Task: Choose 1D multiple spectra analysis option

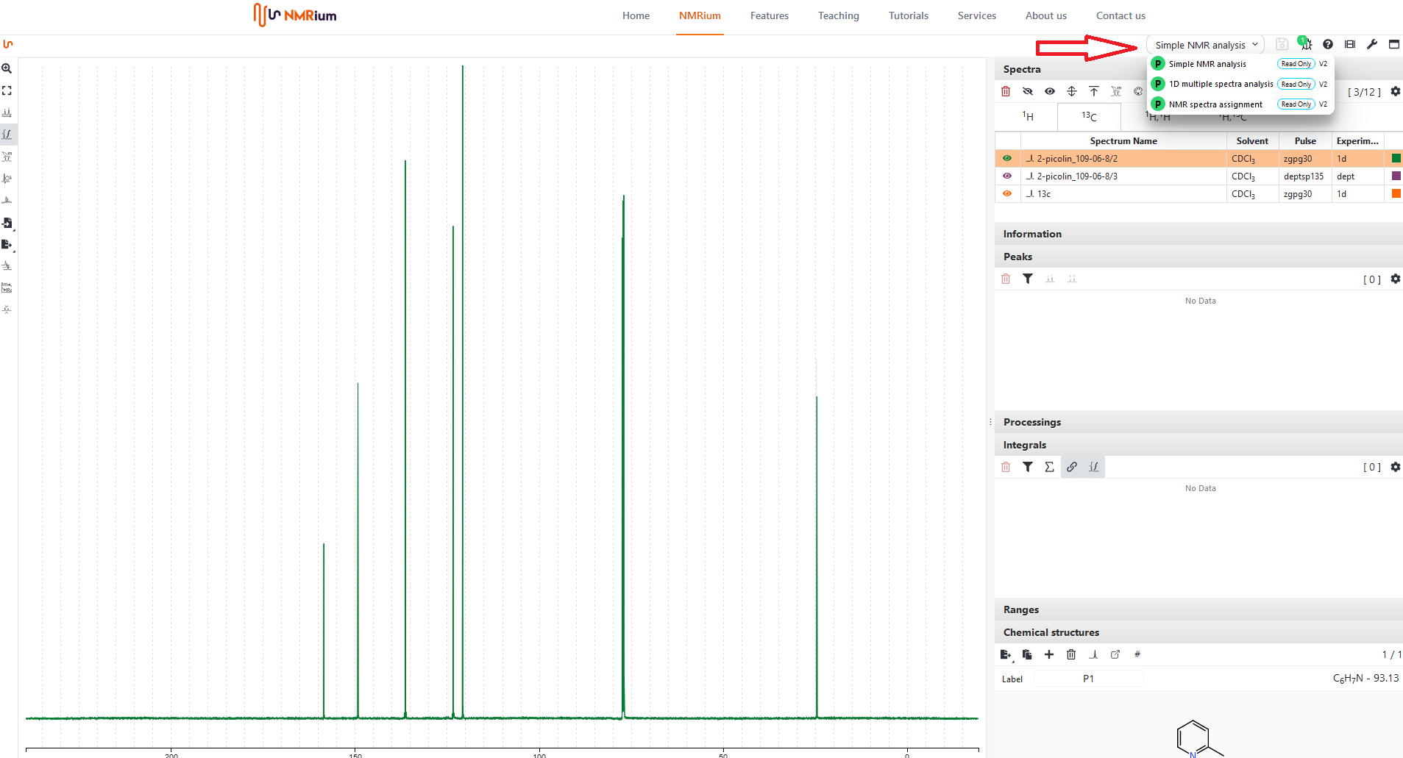Action: pyautogui.click(x=1221, y=84)
